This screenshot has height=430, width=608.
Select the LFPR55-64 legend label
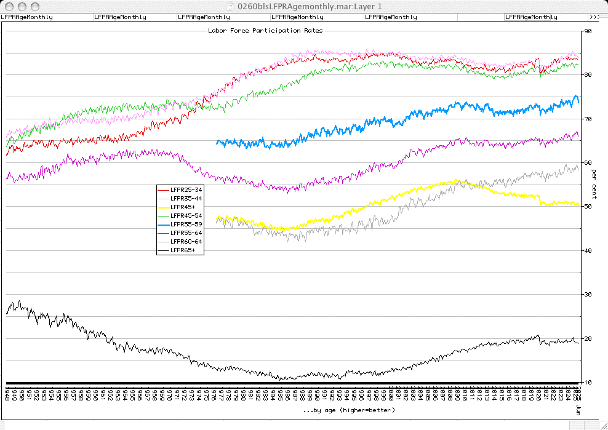click(186, 233)
